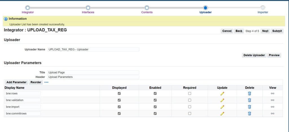Uncheck Displayed checkbox for bne:rows
The height and width of the screenshot is (132, 289).
coord(119,93)
